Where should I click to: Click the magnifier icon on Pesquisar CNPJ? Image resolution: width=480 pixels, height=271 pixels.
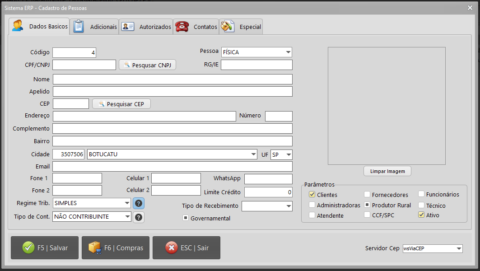coord(127,65)
